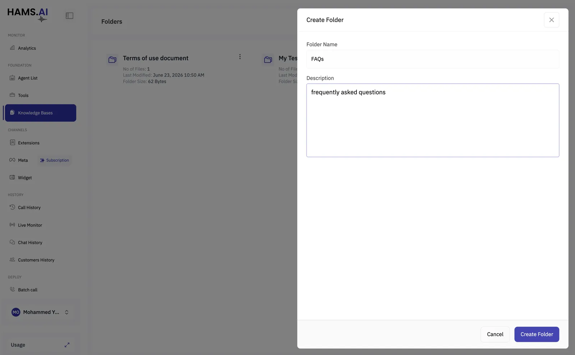Click the Call History clock icon
575x355 pixels.
tap(12, 207)
